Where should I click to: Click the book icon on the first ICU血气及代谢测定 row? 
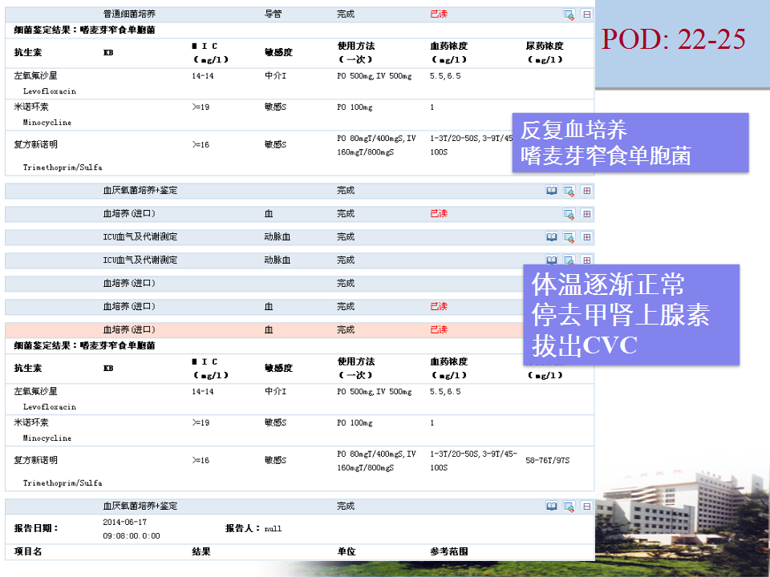point(551,237)
